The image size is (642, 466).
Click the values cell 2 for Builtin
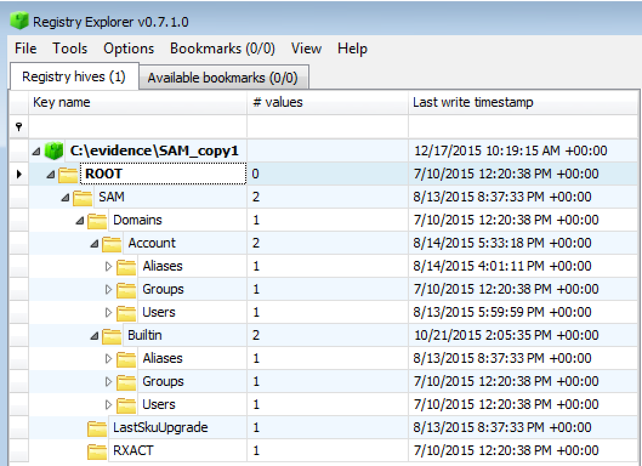(x=327, y=335)
